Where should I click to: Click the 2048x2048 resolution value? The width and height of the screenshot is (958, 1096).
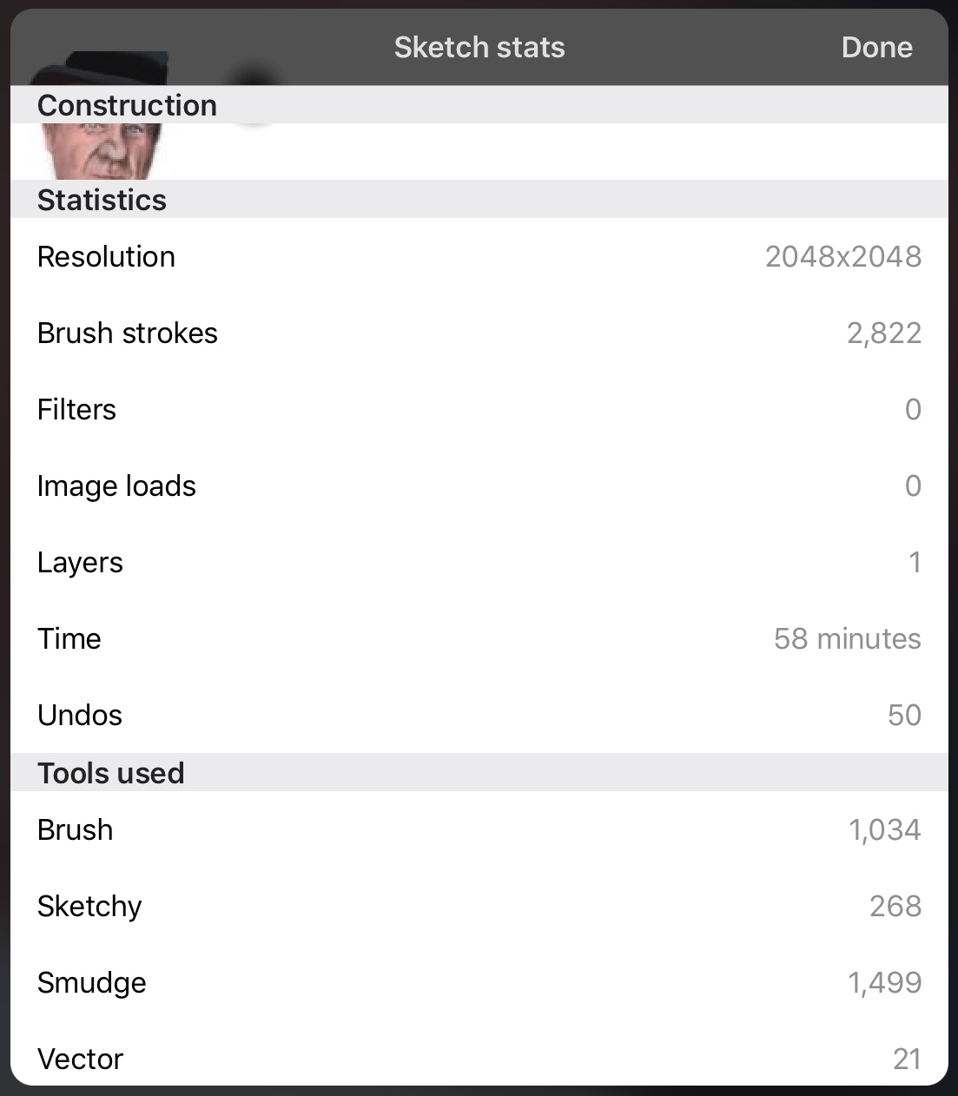[842, 257]
